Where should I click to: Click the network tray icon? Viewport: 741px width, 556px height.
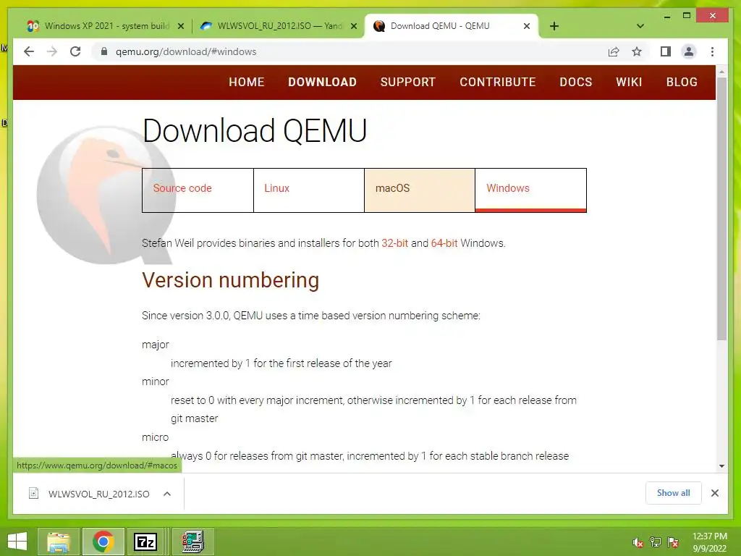click(656, 542)
